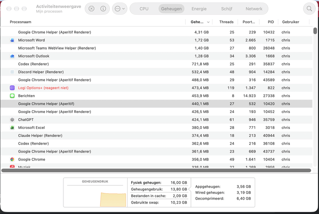Click the 4,31 GB memory value

pyautogui.click(x=201, y=32)
